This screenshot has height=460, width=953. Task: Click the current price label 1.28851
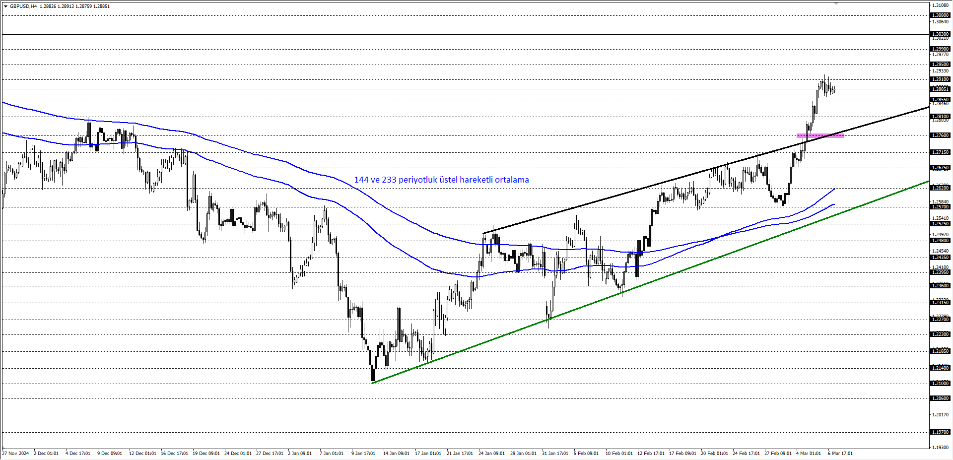coord(940,89)
